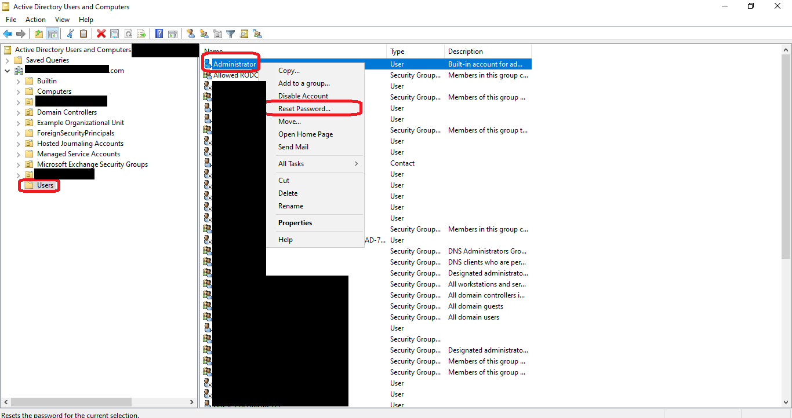This screenshot has height=418, width=792.
Task: Open the Action menu
Action: (x=35, y=20)
